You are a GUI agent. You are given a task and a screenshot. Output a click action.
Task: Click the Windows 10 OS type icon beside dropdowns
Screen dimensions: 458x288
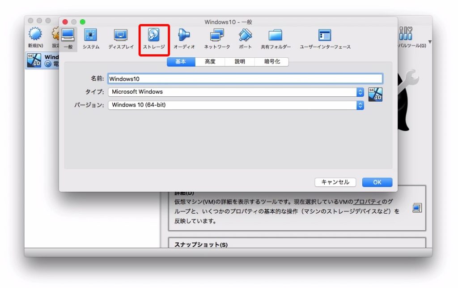point(375,95)
